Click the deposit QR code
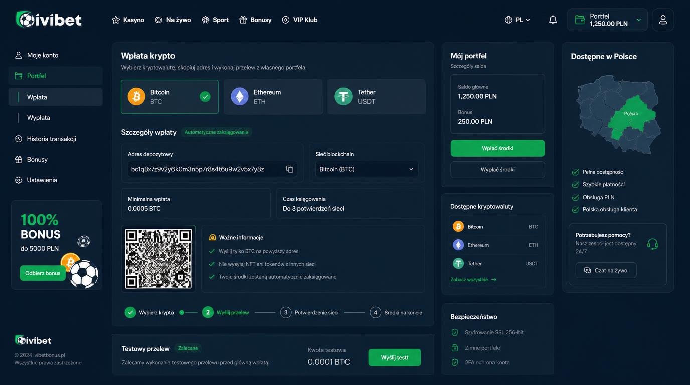The height and width of the screenshot is (385, 690). [x=158, y=259]
